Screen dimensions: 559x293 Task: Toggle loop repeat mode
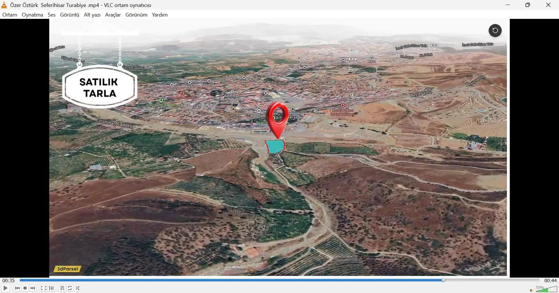[70, 288]
